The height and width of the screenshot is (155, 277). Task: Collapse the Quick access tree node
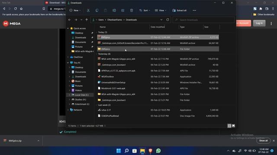pos(68,28)
